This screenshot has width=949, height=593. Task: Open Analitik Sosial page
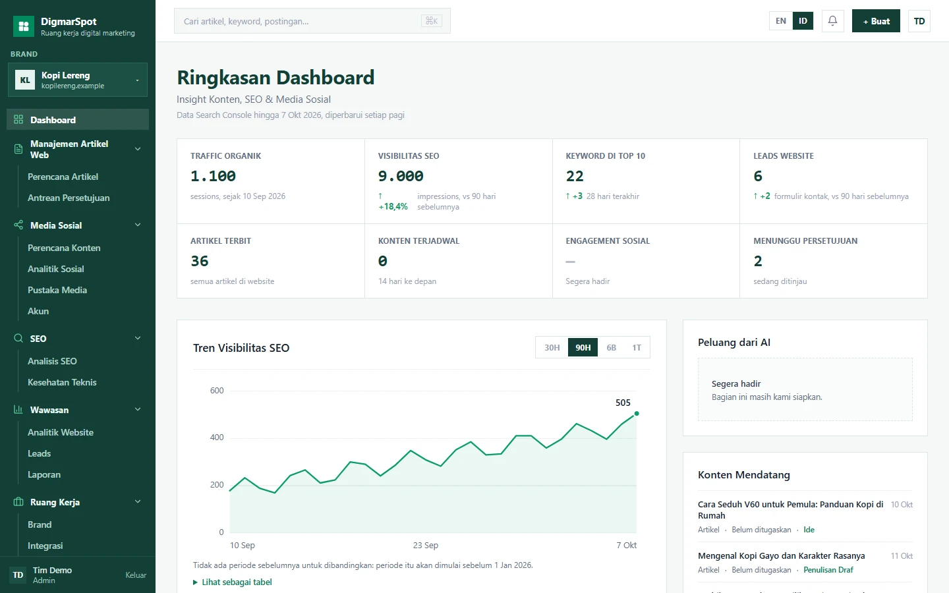coord(56,269)
